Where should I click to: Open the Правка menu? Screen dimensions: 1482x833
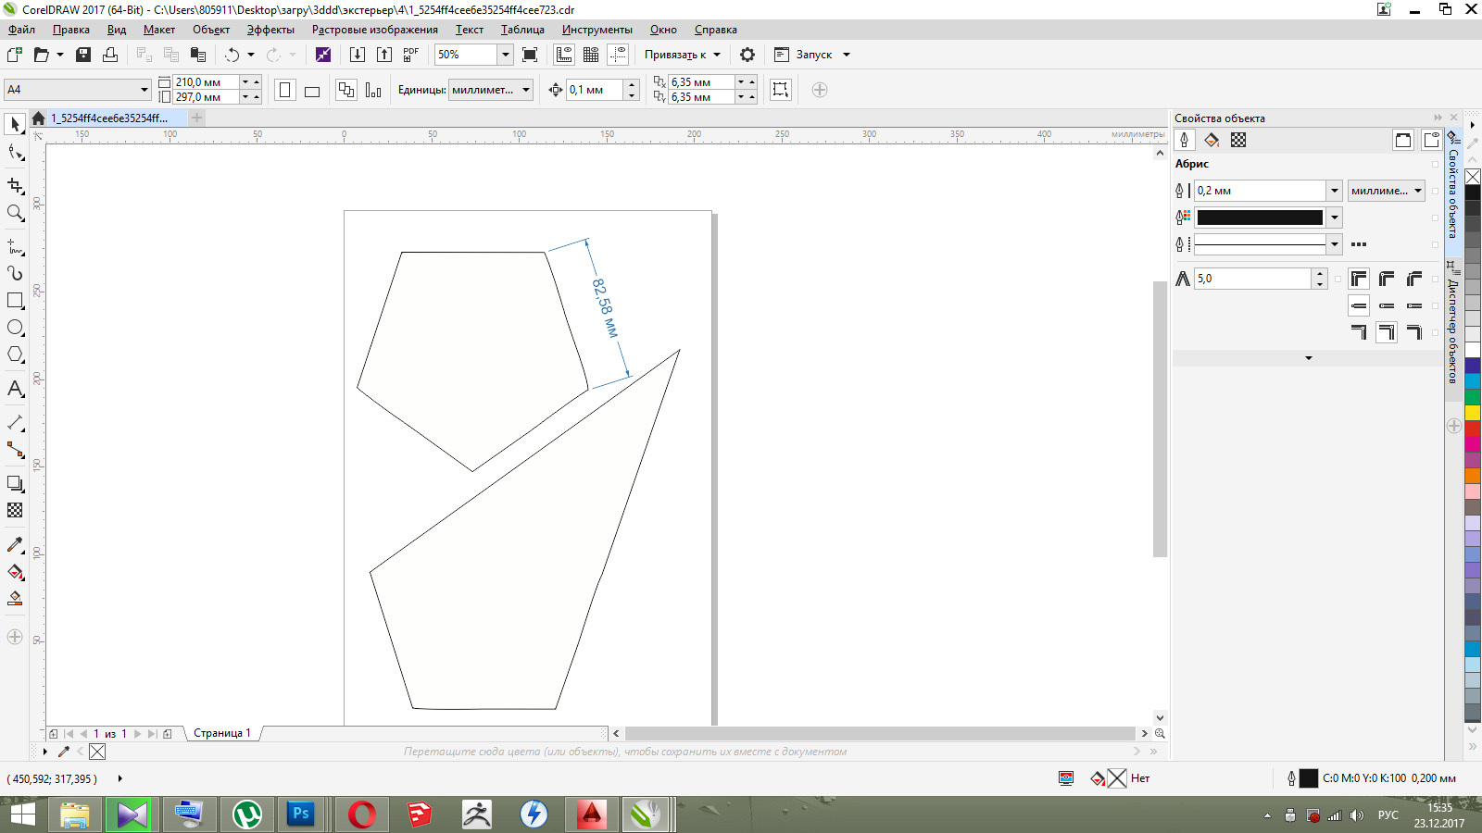(x=70, y=30)
